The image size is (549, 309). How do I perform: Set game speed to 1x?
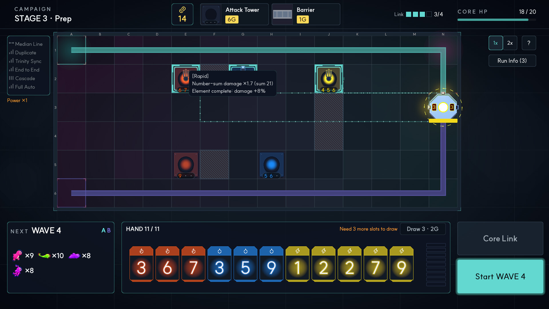pos(496,43)
